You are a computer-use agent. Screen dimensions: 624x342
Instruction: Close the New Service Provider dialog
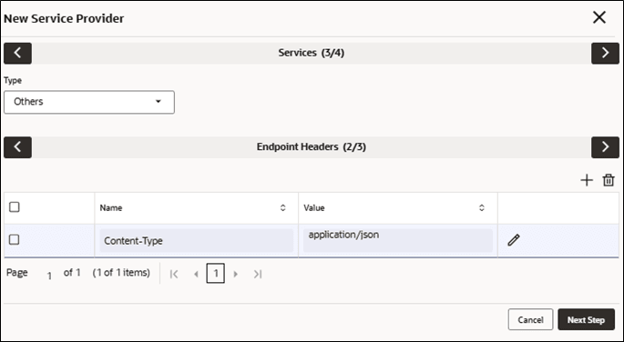(x=598, y=17)
